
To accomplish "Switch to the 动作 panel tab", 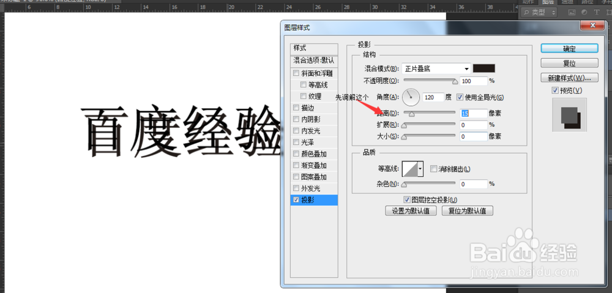I will (x=528, y=2).
